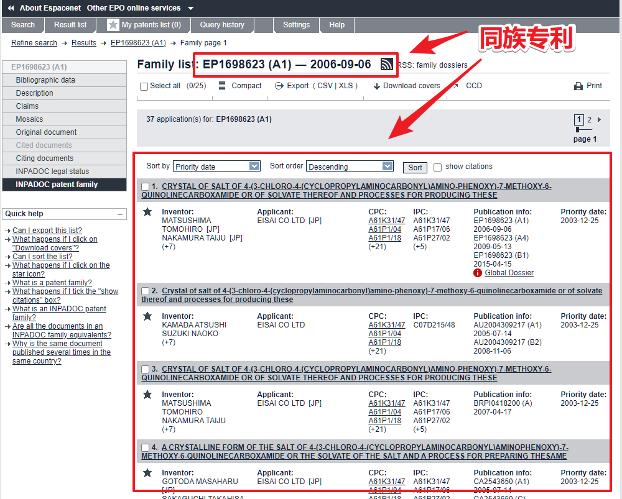Open help link What is a patent family?
Viewport: 622px width, 499px height.
click(x=52, y=283)
